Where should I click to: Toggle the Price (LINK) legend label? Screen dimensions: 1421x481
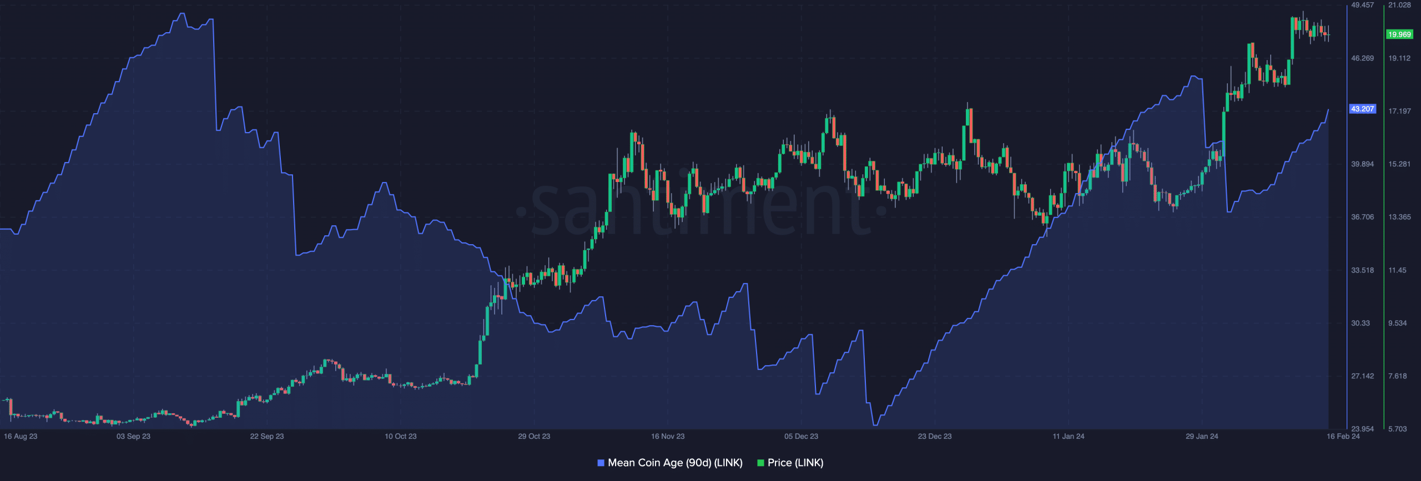click(795, 463)
